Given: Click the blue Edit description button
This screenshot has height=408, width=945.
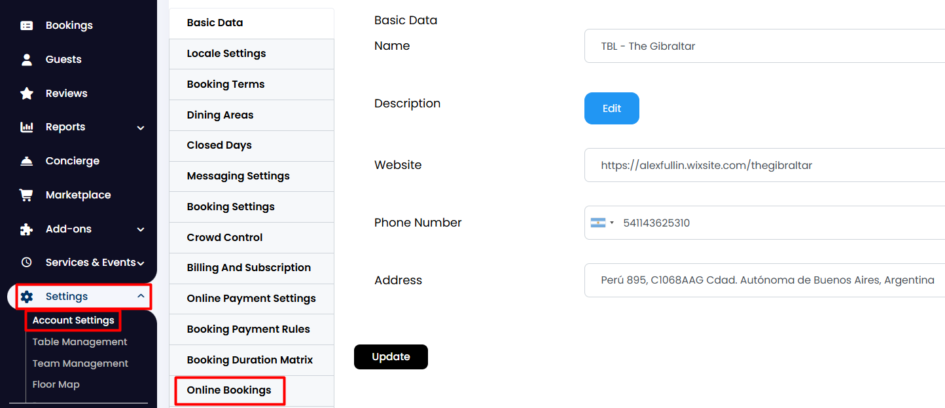Looking at the screenshot, I should 612,109.
